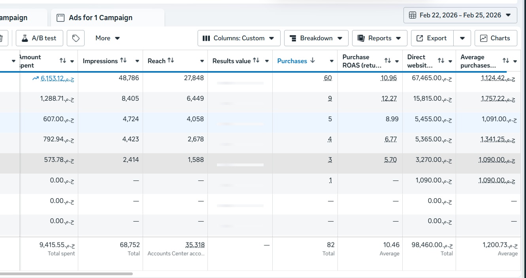Open the Reports dropdown menu

[379, 38]
